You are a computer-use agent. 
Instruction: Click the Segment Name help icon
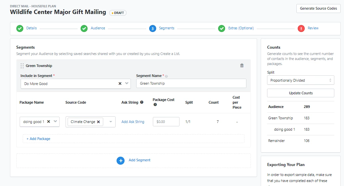pyautogui.click(x=166, y=76)
